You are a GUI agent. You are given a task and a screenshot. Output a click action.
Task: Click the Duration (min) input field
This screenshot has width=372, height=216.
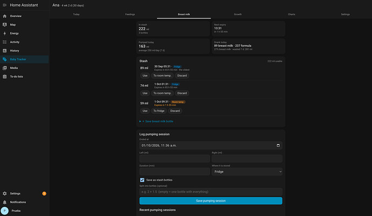[175, 172]
